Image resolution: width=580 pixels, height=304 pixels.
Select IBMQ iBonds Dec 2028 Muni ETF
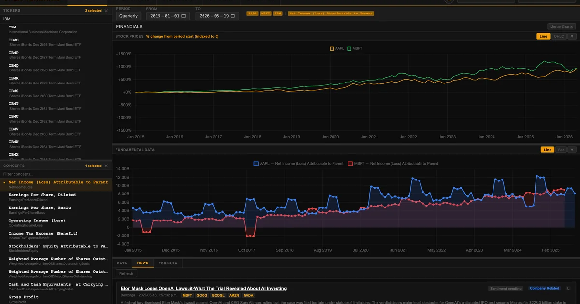pyautogui.click(x=56, y=68)
